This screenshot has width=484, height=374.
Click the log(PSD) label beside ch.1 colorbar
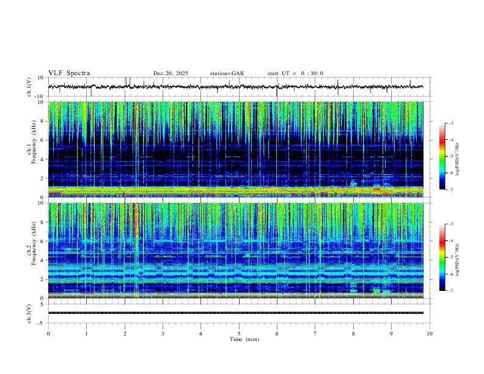pos(457,159)
